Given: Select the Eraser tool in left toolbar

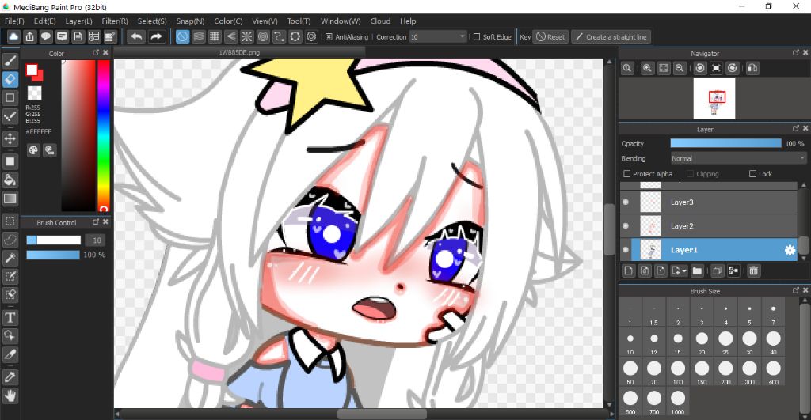Looking at the screenshot, I should [10, 79].
